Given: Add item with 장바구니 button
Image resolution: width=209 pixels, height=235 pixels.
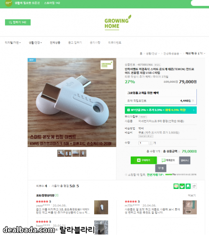Looking at the screenshot, I should [x=185, y=160].
